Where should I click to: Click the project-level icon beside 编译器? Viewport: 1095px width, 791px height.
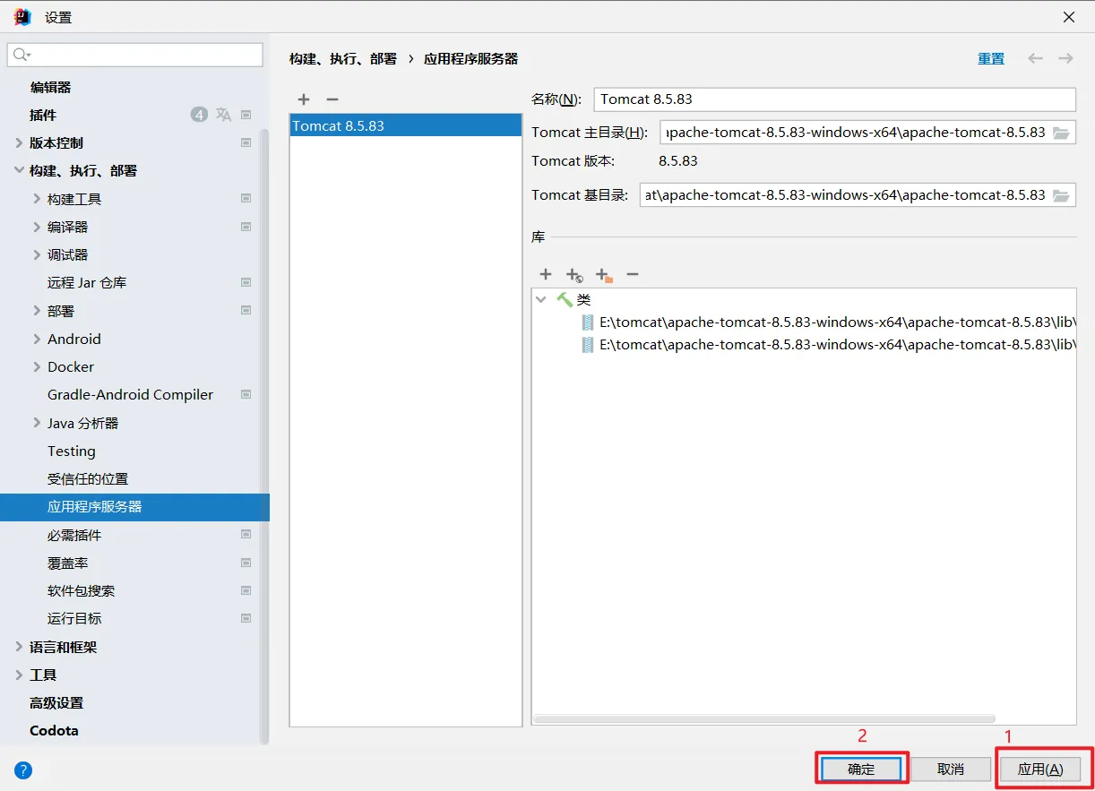coord(246,227)
